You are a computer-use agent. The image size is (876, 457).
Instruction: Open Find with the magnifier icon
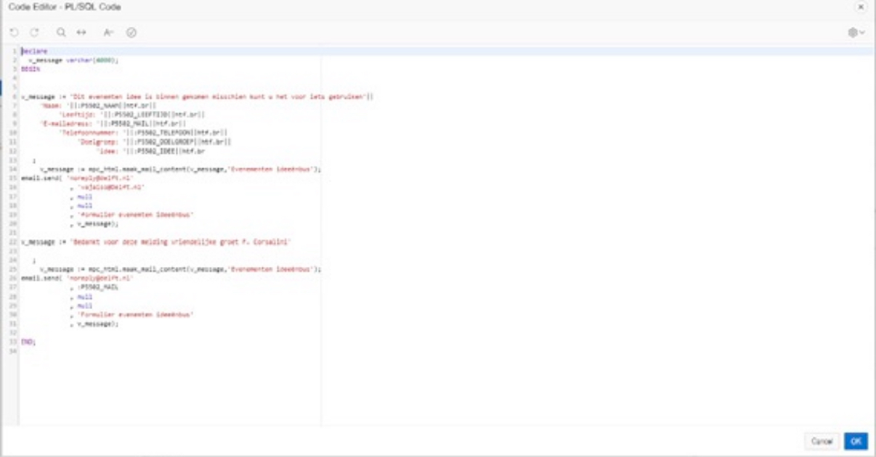click(61, 33)
